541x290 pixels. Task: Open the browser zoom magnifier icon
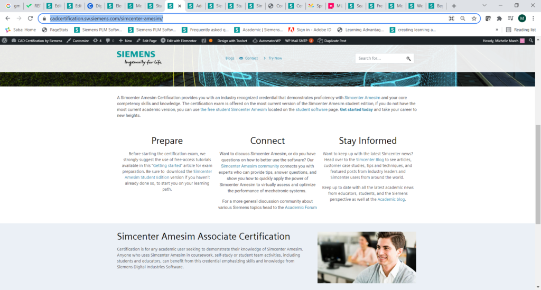coord(463,18)
